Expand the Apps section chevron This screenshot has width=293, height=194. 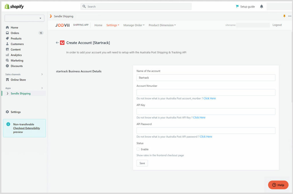point(42,88)
